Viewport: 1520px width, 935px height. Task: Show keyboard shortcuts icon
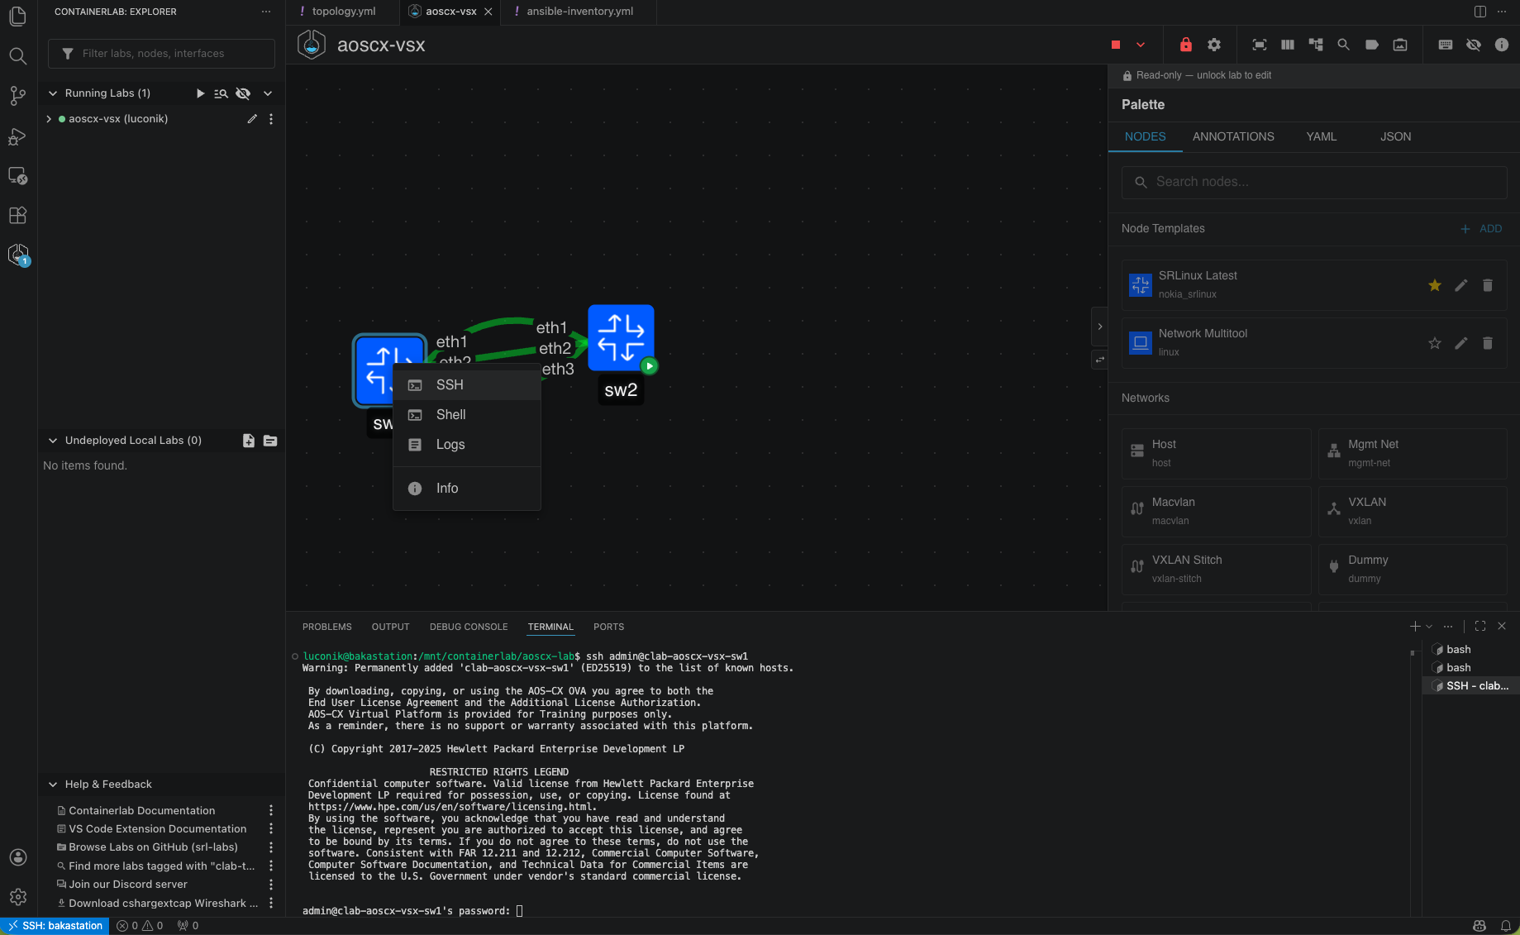pyautogui.click(x=1446, y=45)
